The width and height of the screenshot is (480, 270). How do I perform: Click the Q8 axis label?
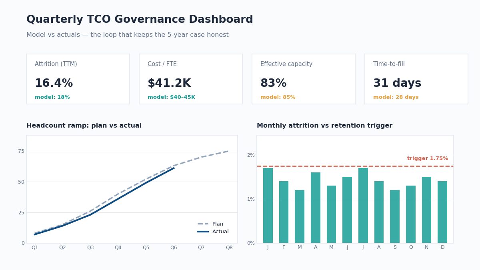click(229, 248)
